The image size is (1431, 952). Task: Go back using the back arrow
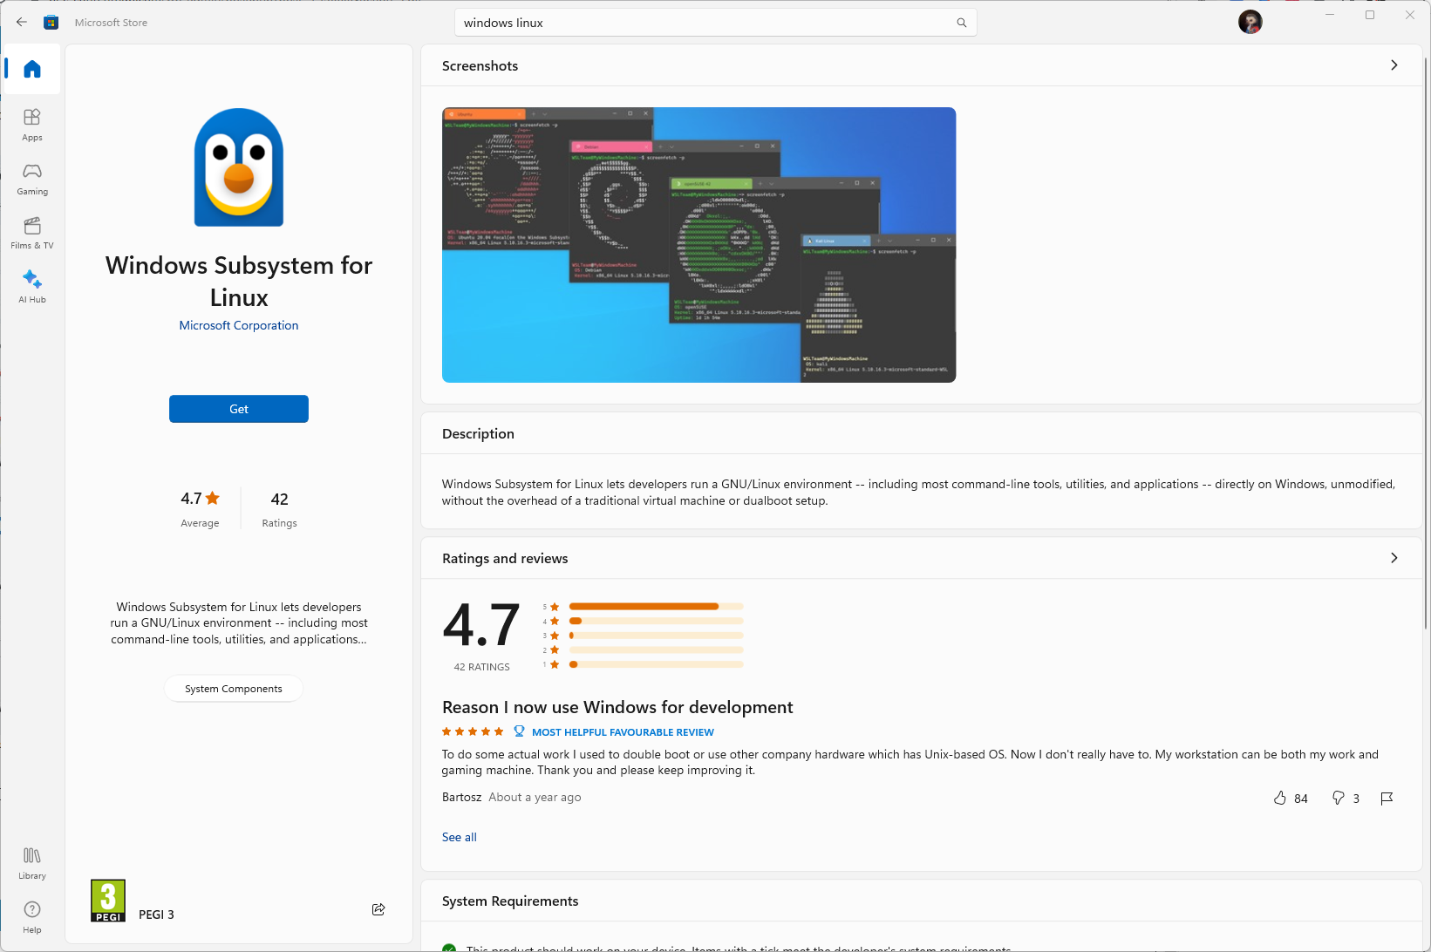click(x=22, y=23)
